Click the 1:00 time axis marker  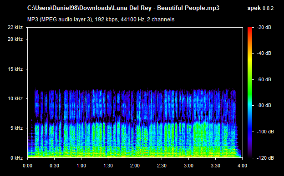click(x=81, y=166)
